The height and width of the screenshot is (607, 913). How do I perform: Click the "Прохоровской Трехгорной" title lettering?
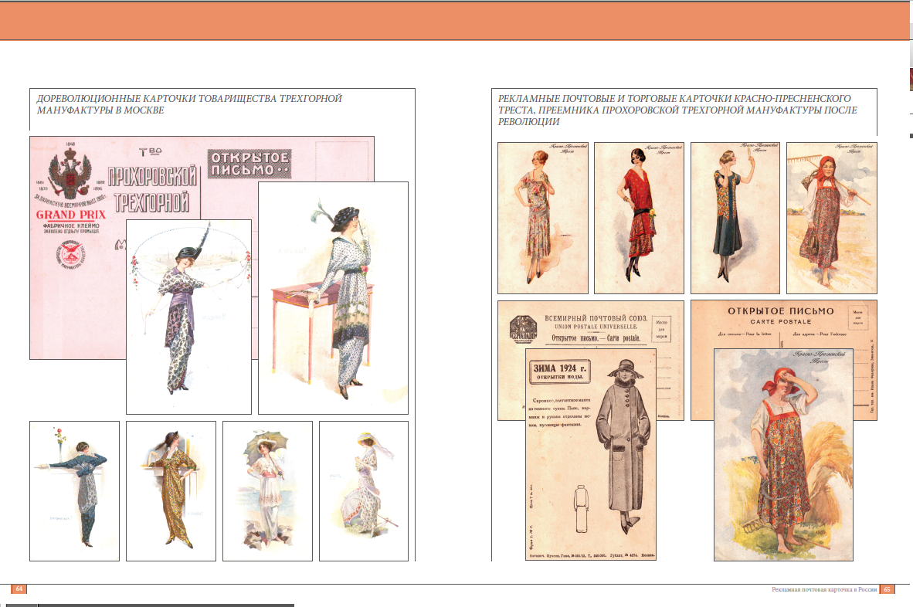[154, 190]
